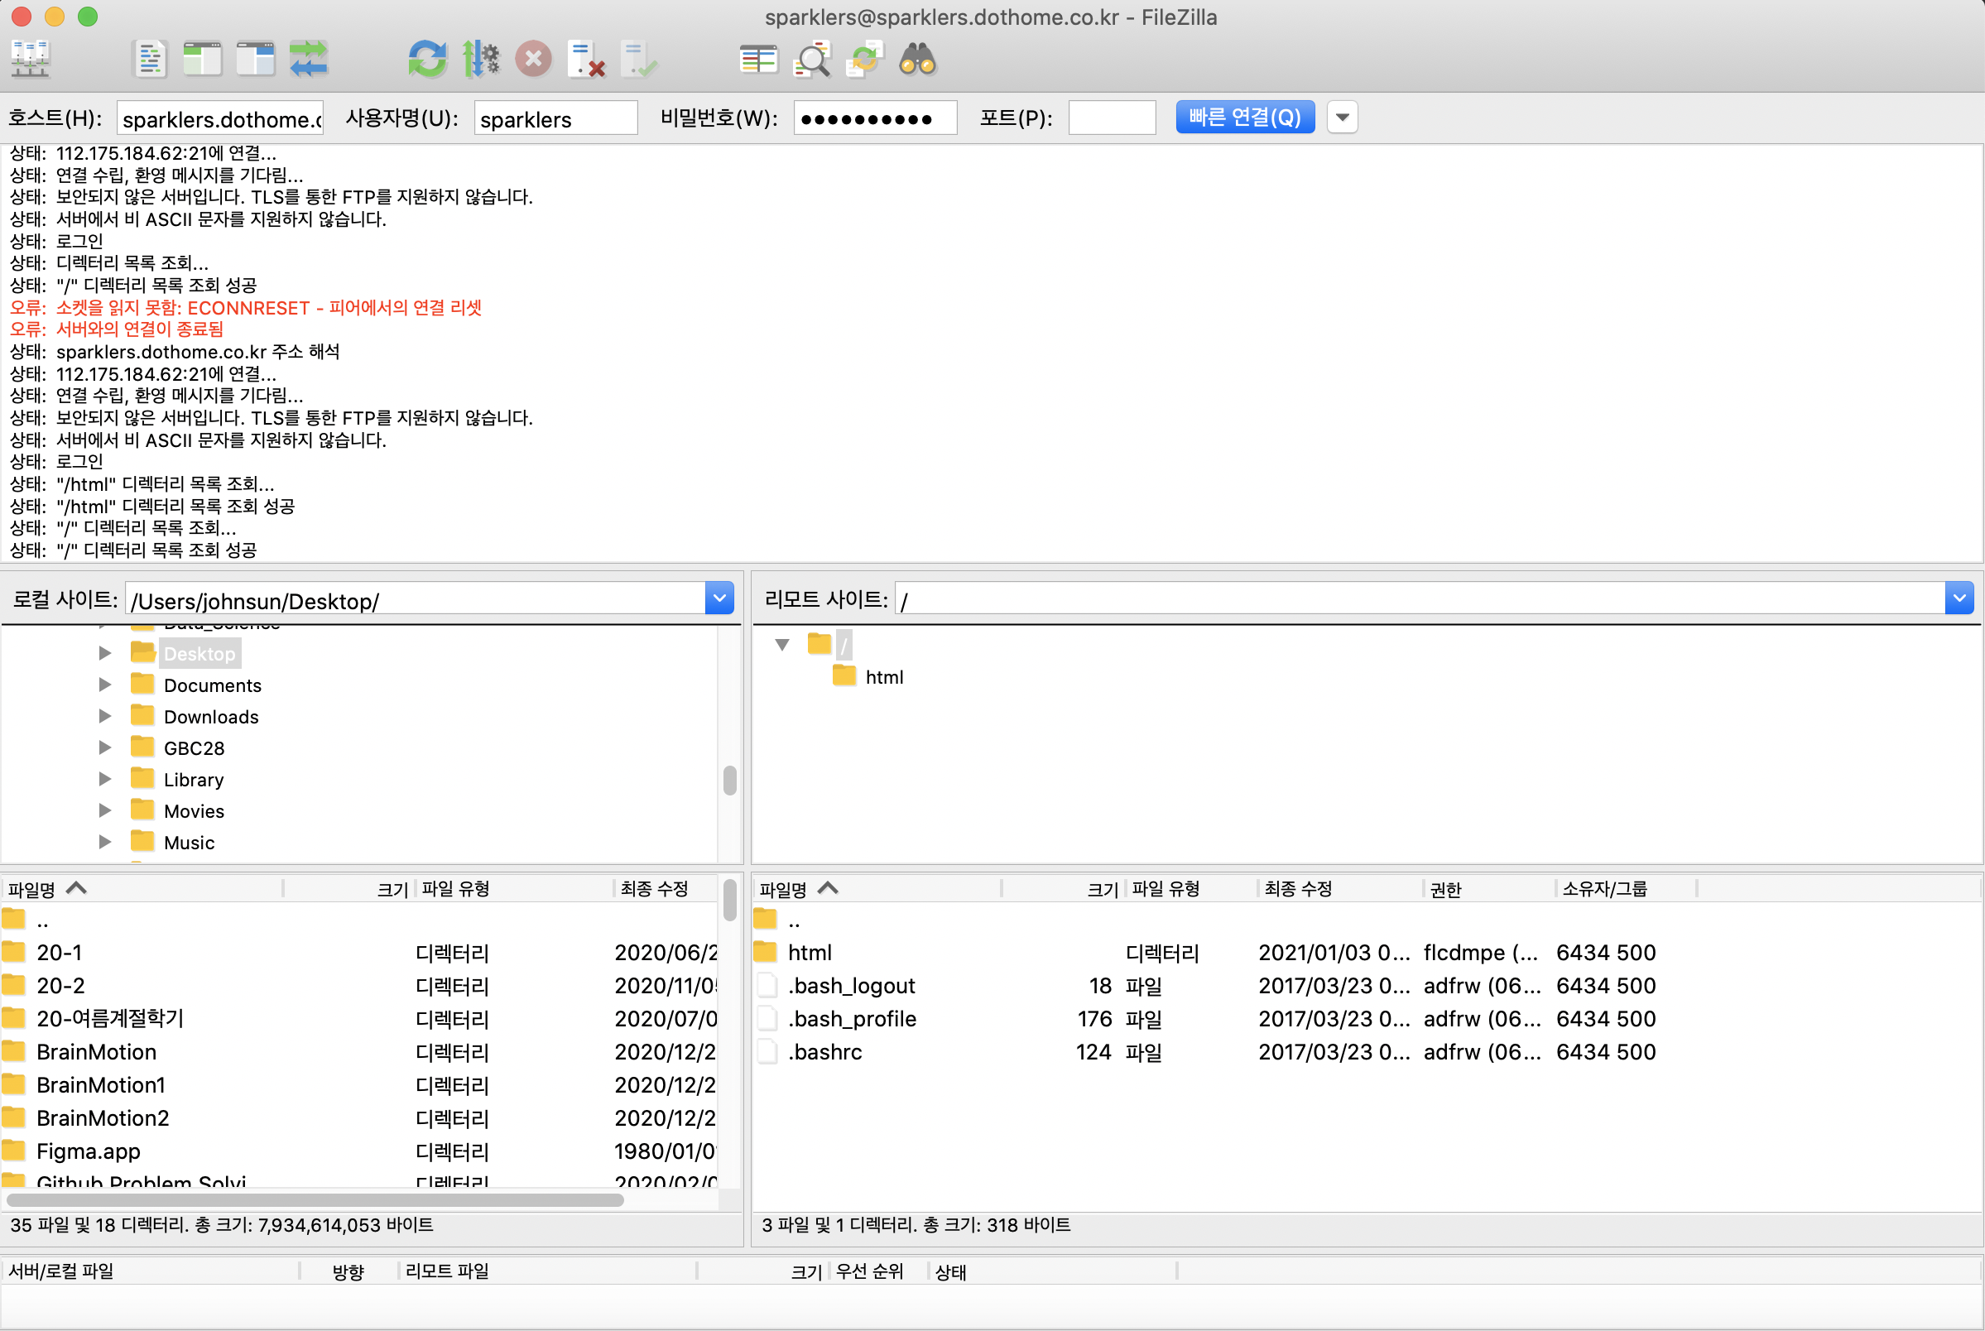Image resolution: width=1985 pixels, height=1331 pixels.
Task: Toggle the transfer queue display icon
Action: [308, 60]
